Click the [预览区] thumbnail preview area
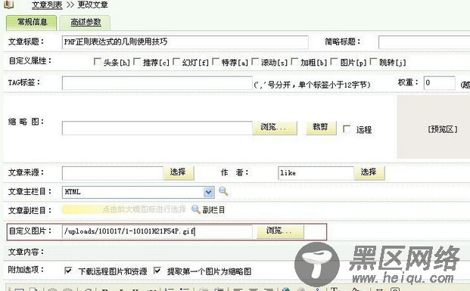 (434, 127)
